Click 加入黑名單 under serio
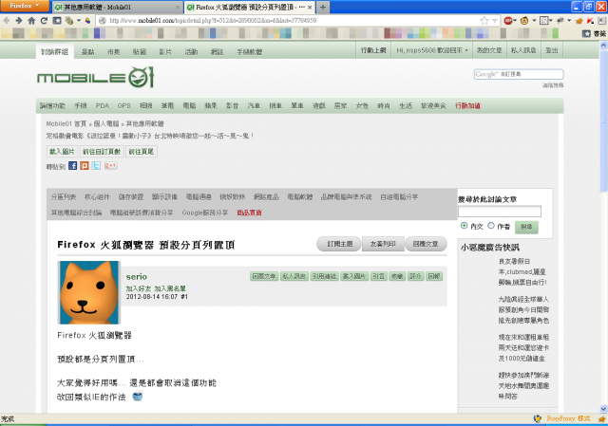Viewport: 608px width, 426px height. click(170, 288)
